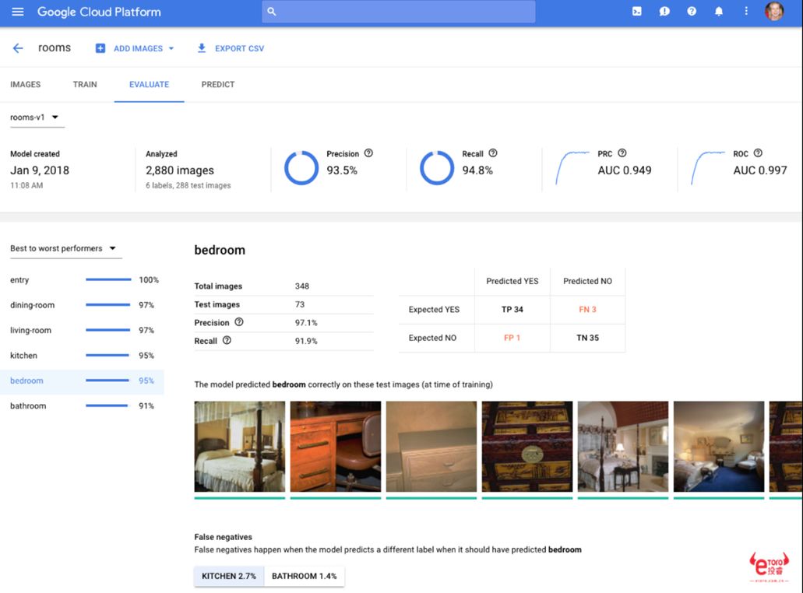The width and height of the screenshot is (803, 593).
Task: Select the BATHROOM 1.4% false negatives button
Action: [x=305, y=576]
